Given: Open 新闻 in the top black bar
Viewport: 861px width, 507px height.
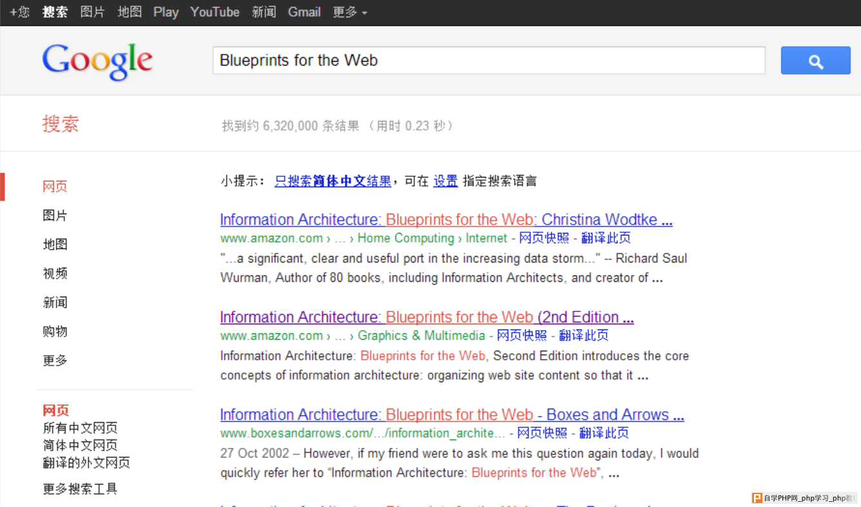Looking at the screenshot, I should pyautogui.click(x=264, y=12).
